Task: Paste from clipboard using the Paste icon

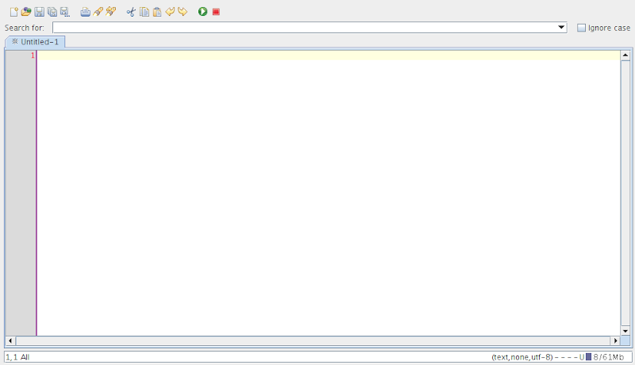Action: (157, 12)
